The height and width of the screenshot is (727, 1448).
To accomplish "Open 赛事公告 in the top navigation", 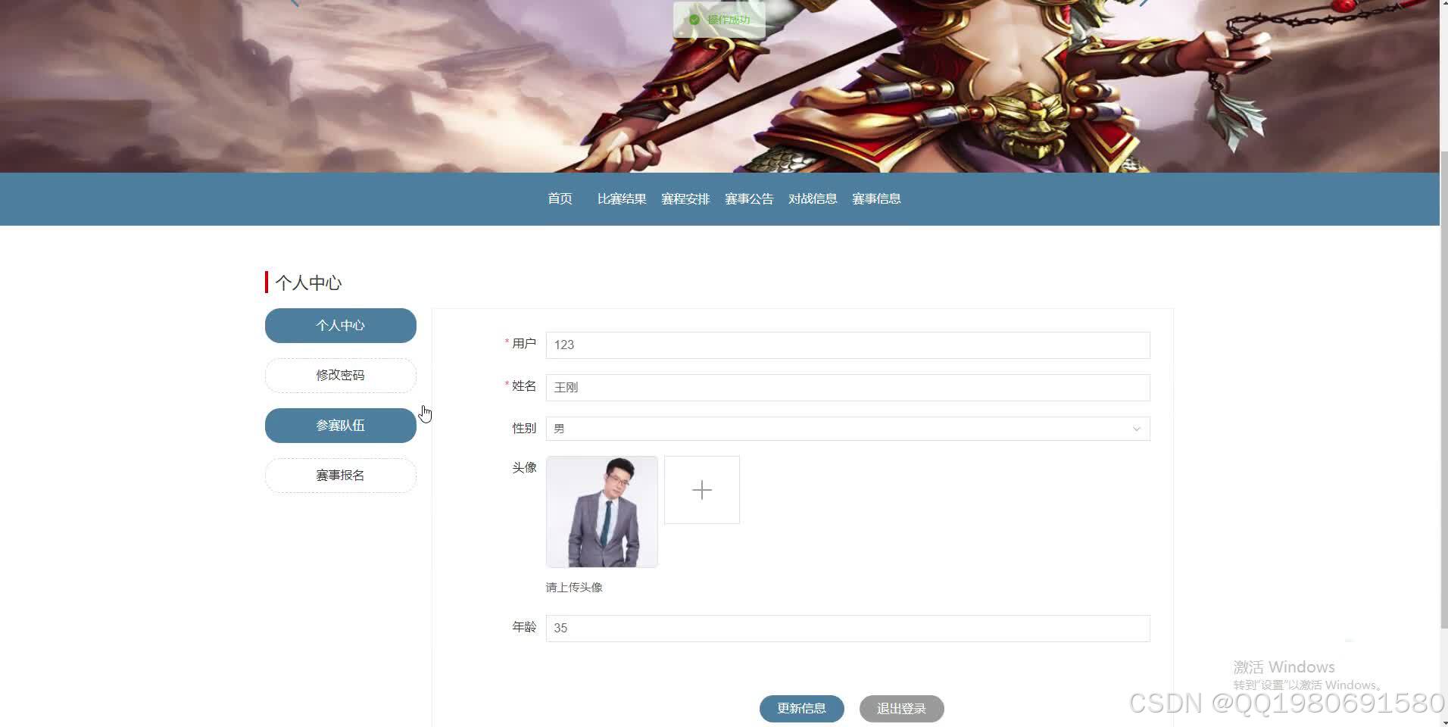I will point(749,198).
